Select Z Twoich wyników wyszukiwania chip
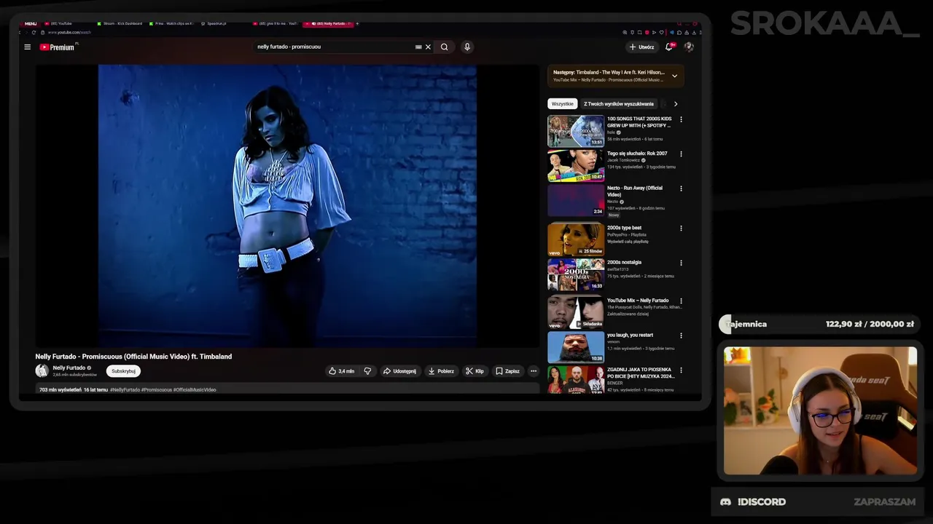The height and width of the screenshot is (524, 933). tap(619, 104)
